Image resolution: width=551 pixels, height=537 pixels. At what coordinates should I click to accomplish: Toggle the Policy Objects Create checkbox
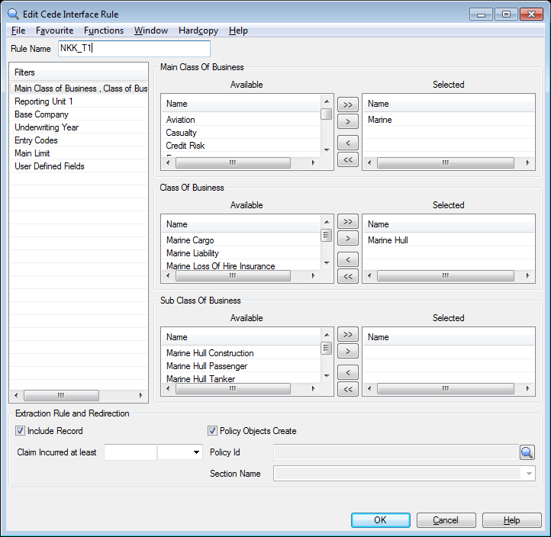(x=213, y=431)
